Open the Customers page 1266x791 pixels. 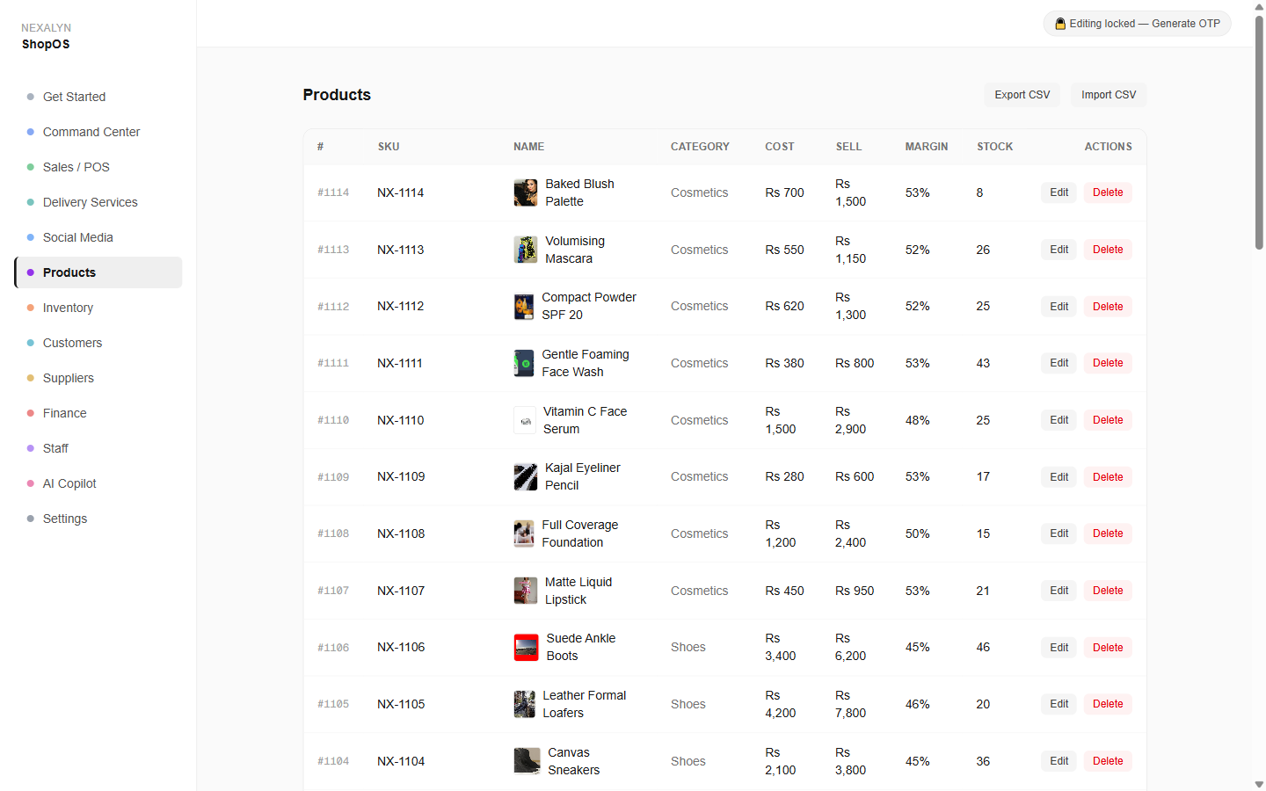[x=98, y=343]
